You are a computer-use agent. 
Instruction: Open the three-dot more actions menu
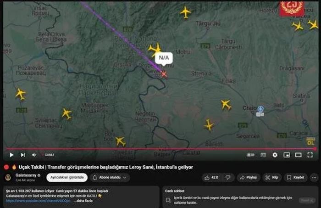(314, 178)
